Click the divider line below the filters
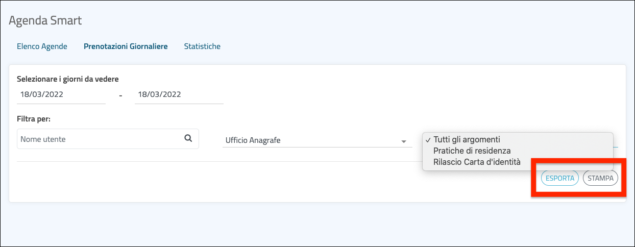This screenshot has width=635, height=247. (219, 162)
